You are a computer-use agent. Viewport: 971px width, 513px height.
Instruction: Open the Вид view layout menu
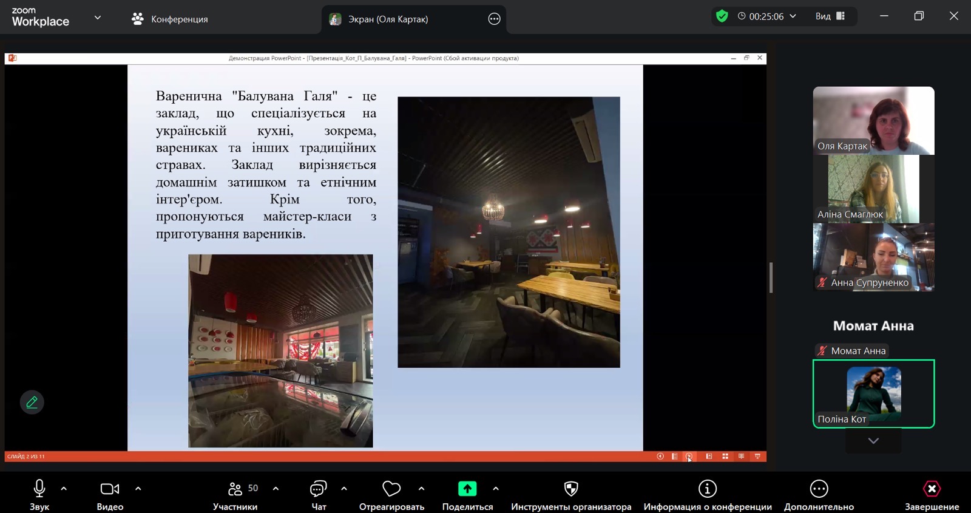click(830, 16)
